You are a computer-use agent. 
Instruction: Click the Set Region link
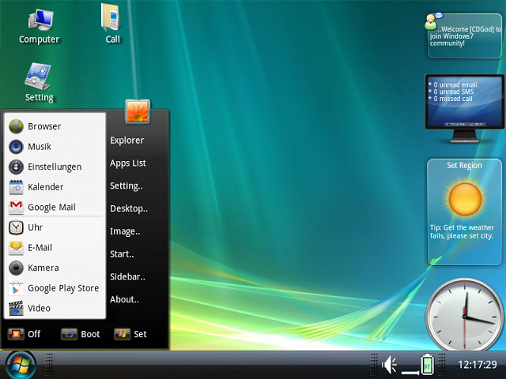(x=464, y=165)
